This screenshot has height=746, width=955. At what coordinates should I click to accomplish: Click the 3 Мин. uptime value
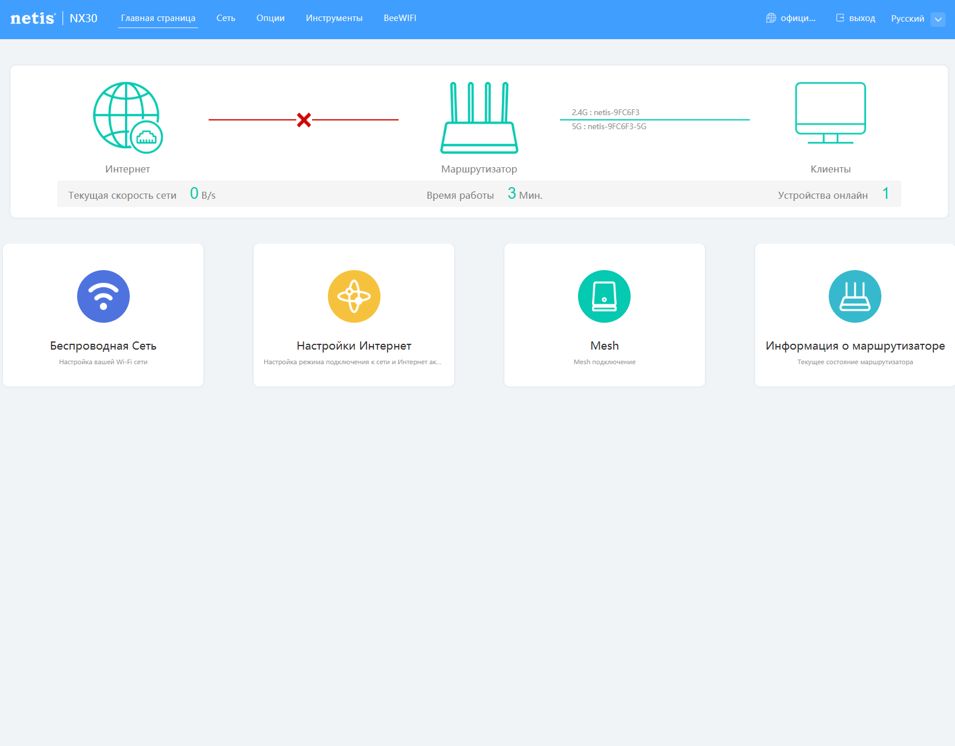point(525,194)
